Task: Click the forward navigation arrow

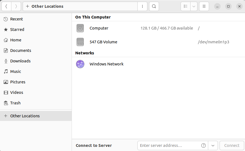Action: tap(16, 6)
